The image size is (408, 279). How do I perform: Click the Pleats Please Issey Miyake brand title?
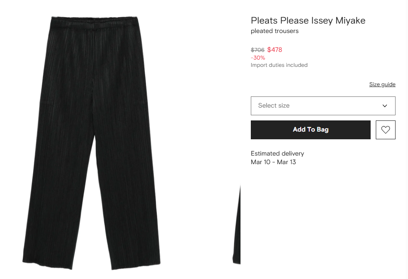click(x=308, y=21)
